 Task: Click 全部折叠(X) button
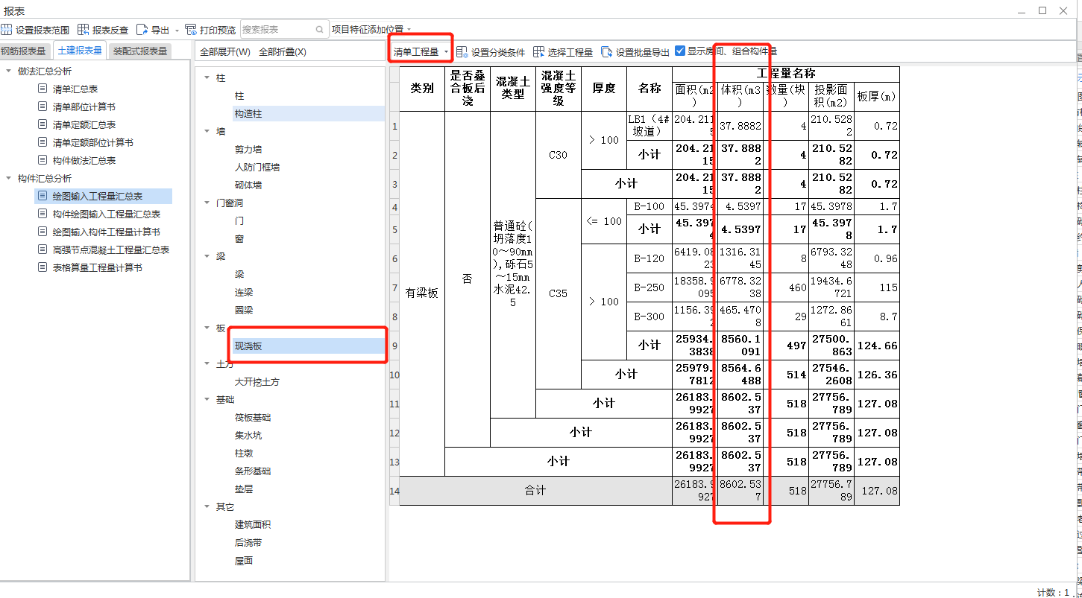pos(283,52)
